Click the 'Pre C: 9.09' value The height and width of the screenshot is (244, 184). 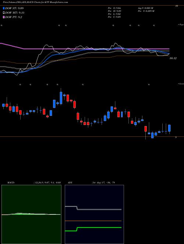(x=114, y=17)
